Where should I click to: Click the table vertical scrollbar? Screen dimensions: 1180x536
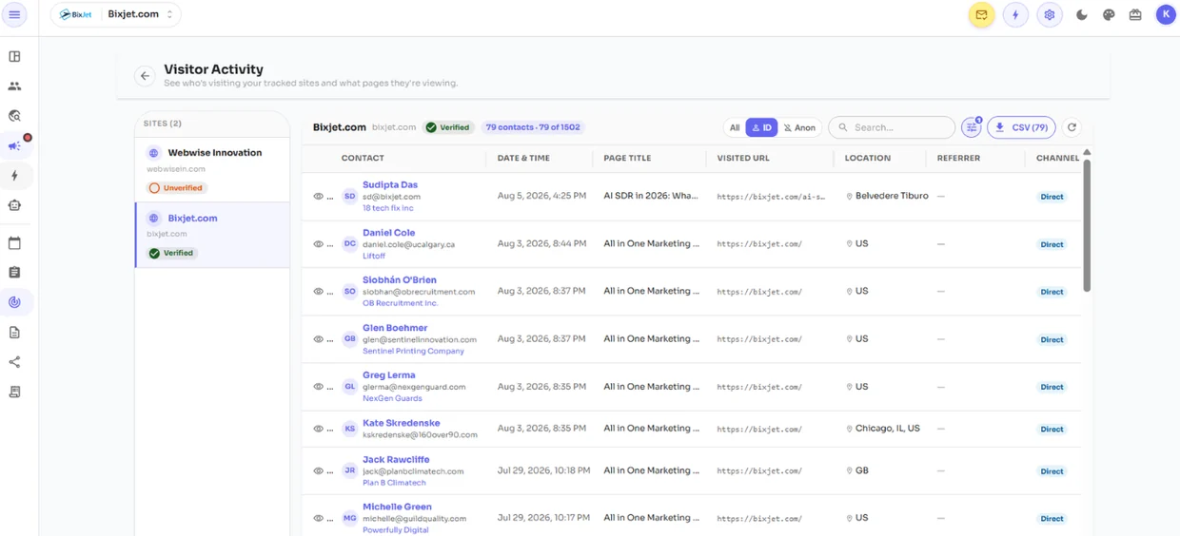pos(1086,226)
